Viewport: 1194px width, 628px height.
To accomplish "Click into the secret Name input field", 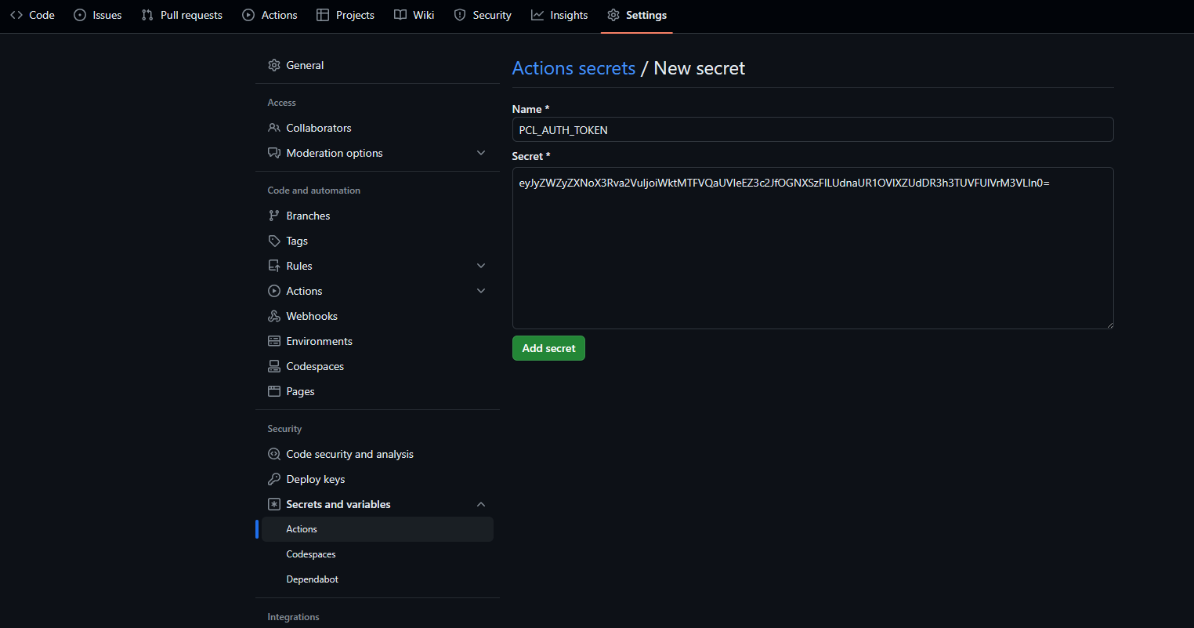I will tap(812, 129).
